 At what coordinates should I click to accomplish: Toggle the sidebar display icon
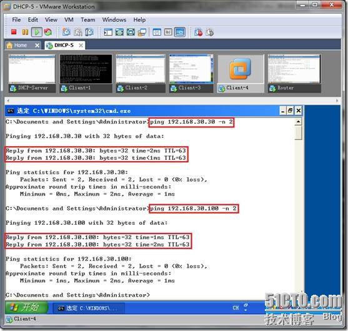tap(108, 32)
